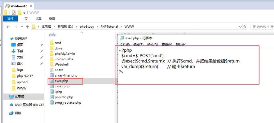Click the WWW breadcrumb in address bar

[x=129, y=27]
